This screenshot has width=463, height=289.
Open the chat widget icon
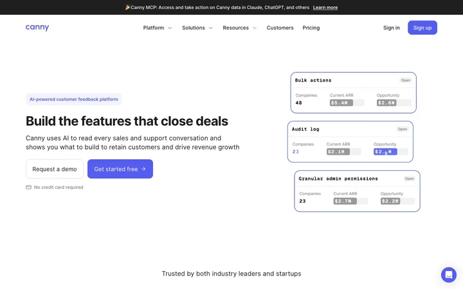click(x=449, y=275)
